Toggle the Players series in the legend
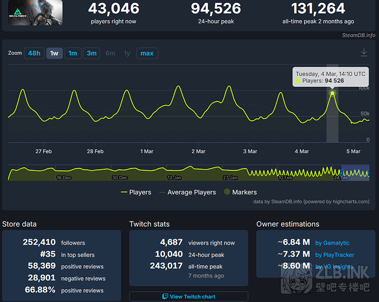Image resolution: width=379 pixels, height=302 pixels. click(136, 192)
